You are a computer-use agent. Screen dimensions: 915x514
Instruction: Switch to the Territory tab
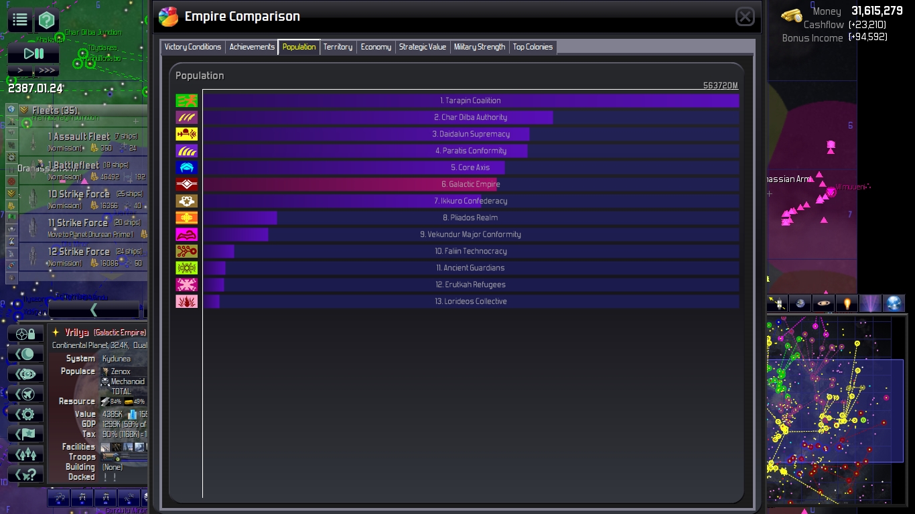338,47
